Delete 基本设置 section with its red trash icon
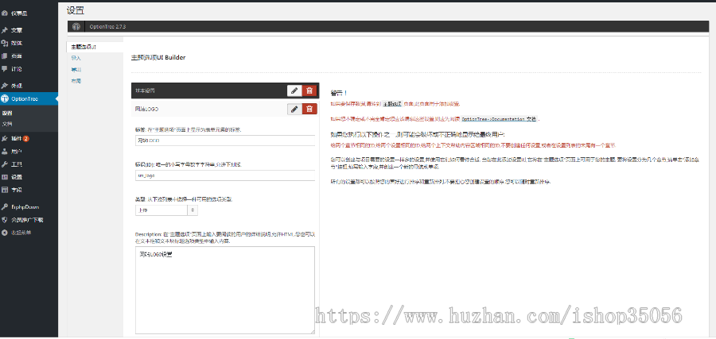The width and height of the screenshot is (716, 339). click(x=309, y=91)
